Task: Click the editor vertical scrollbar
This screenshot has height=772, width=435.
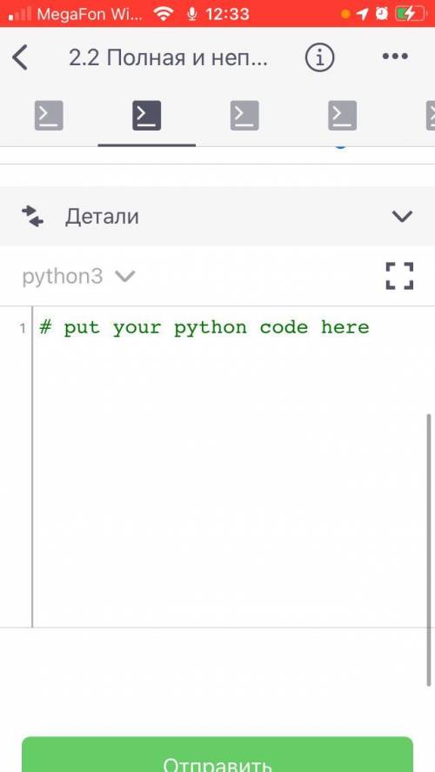Action: click(429, 550)
